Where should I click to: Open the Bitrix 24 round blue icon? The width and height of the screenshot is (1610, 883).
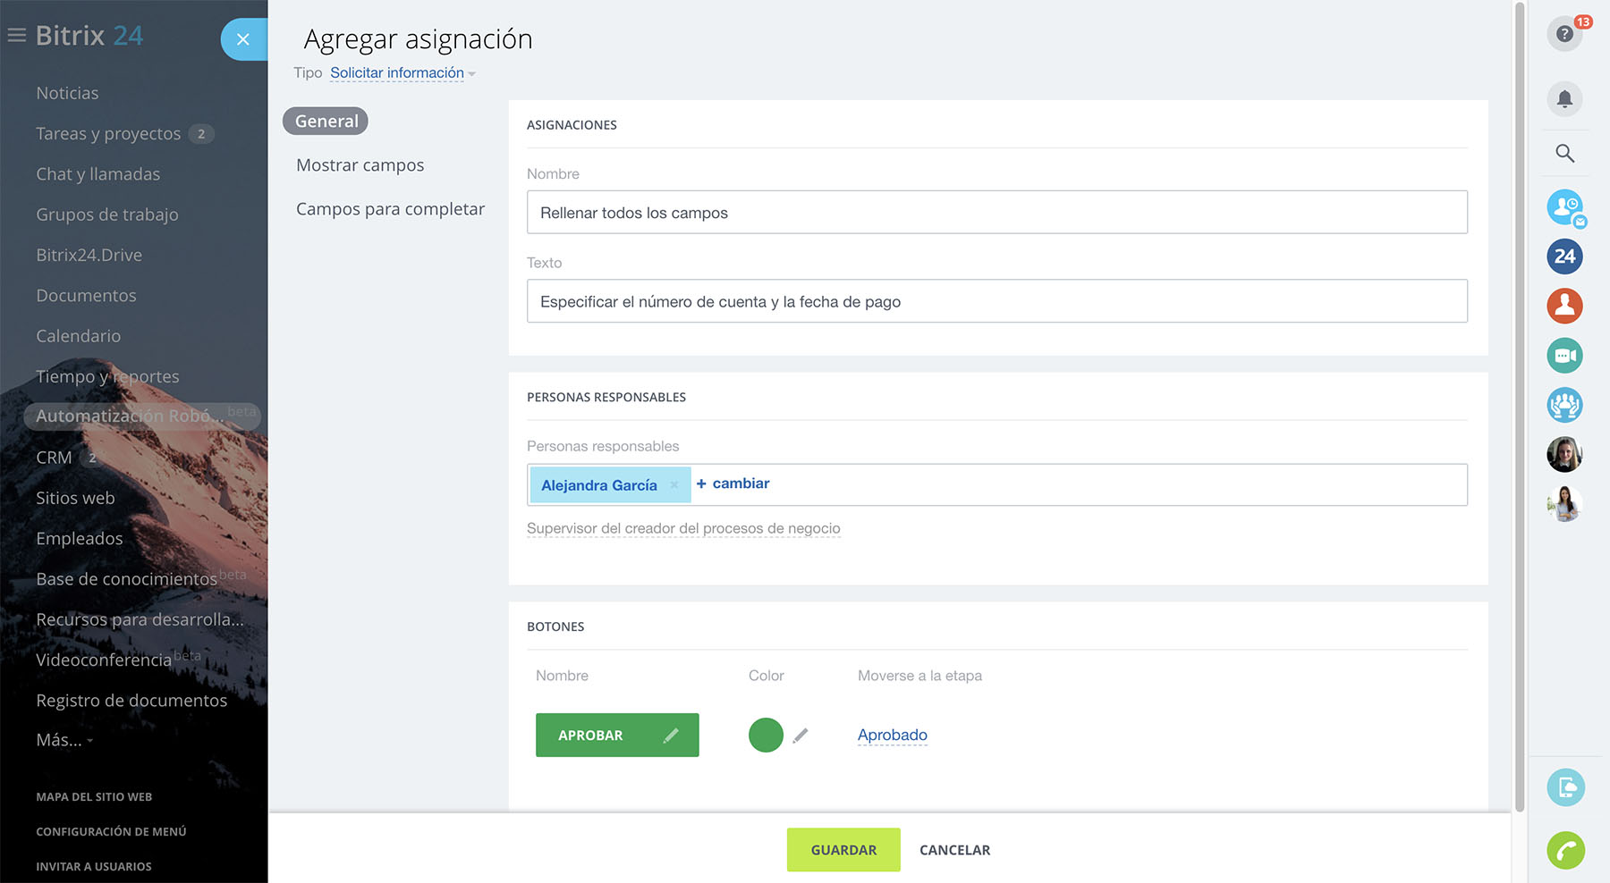1564,256
